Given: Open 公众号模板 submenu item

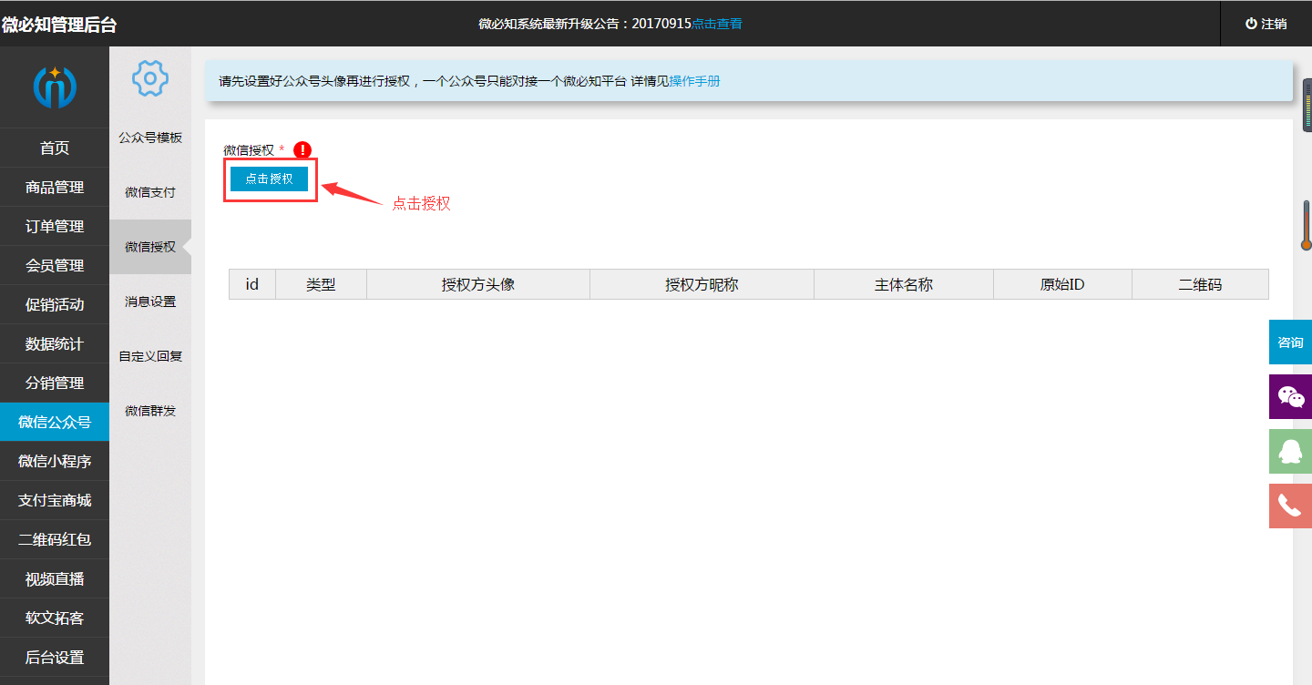Looking at the screenshot, I should [x=150, y=138].
